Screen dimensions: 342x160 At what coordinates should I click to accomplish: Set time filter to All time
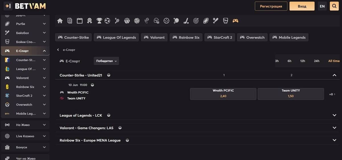point(334,61)
